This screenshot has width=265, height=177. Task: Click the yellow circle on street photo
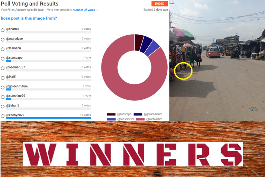183,71
